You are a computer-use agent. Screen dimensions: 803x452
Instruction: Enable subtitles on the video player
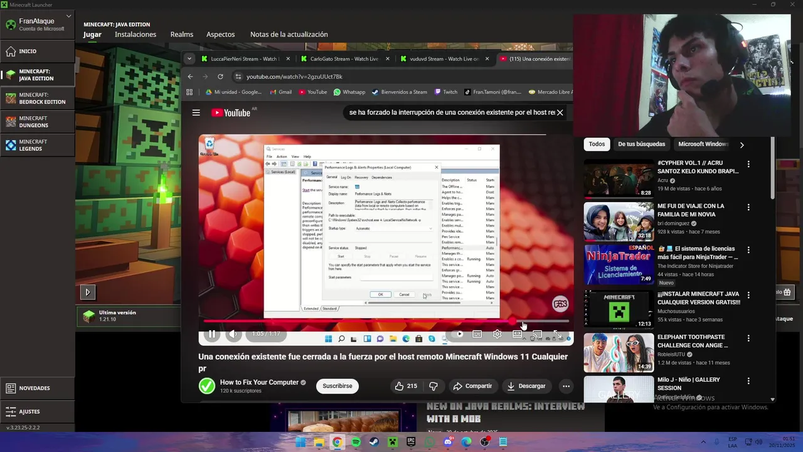477,334
